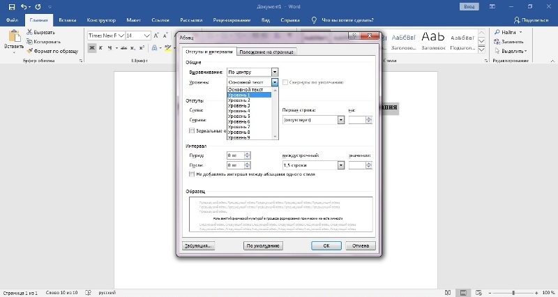
Task: Toggle Bold (Ж) formatting button
Action: click(x=91, y=47)
